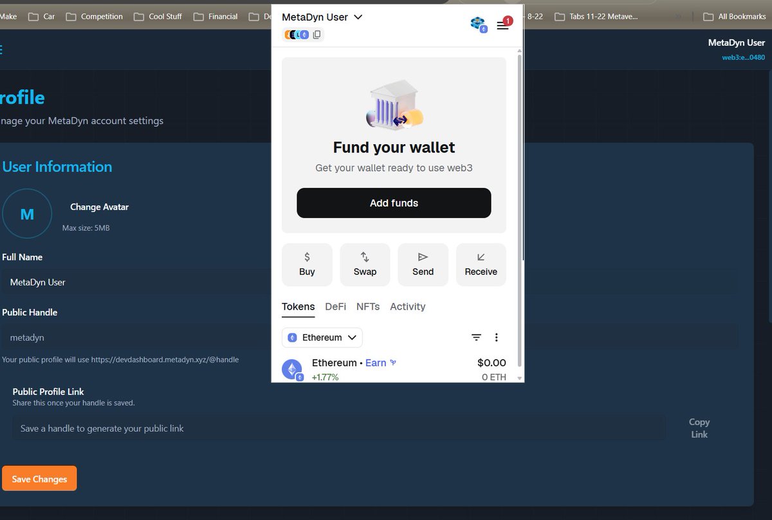Click the staking sprout icon next to Earn
Screen dimensions: 772x520
coord(393,363)
